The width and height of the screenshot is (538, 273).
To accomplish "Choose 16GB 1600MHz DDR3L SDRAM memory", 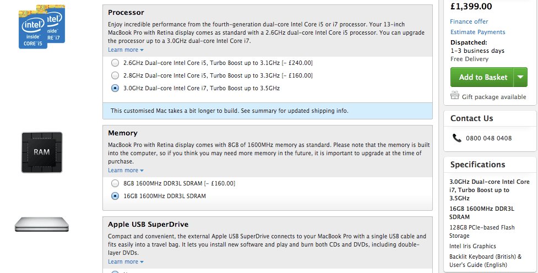I will [x=115, y=196].
